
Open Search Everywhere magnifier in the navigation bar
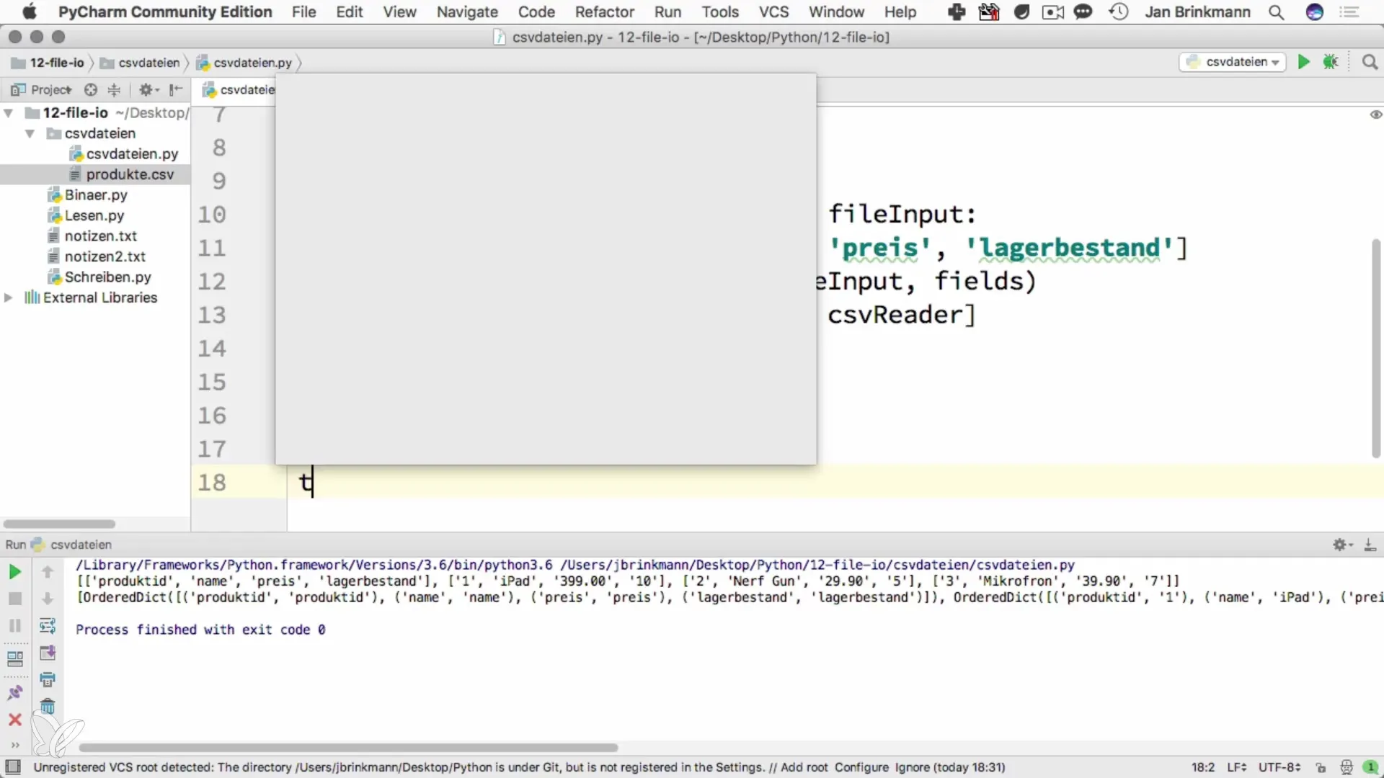(1370, 62)
